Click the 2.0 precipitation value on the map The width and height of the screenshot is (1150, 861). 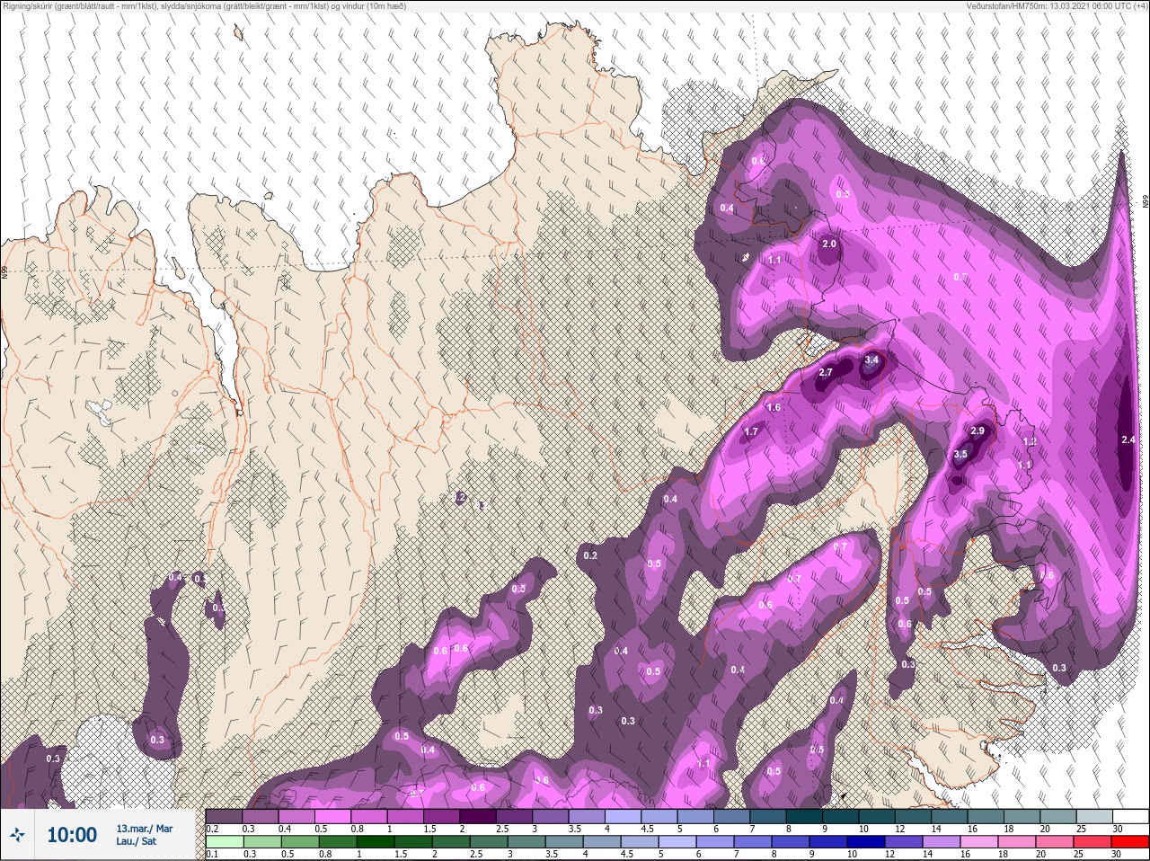[829, 244]
